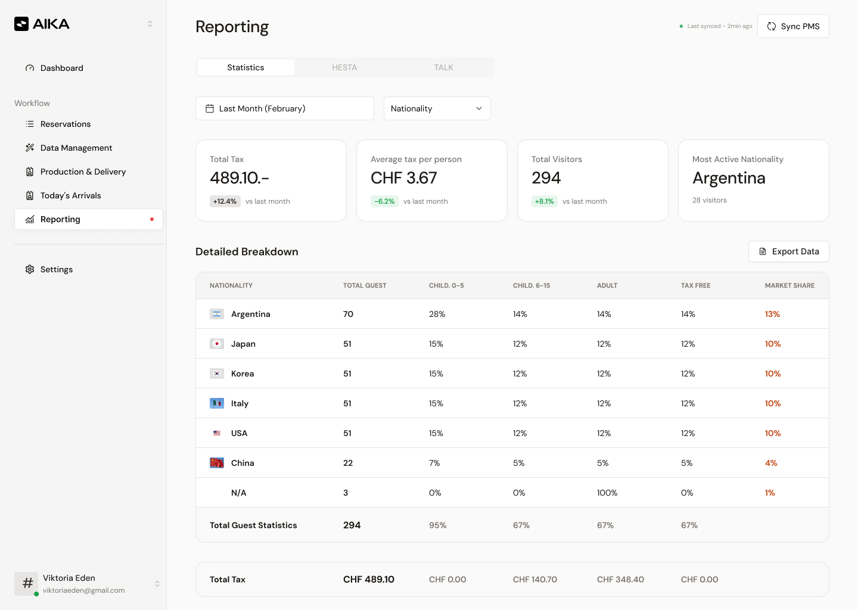Image resolution: width=858 pixels, height=610 pixels.
Task: Click the Reporting chart icon
Action: tap(30, 219)
